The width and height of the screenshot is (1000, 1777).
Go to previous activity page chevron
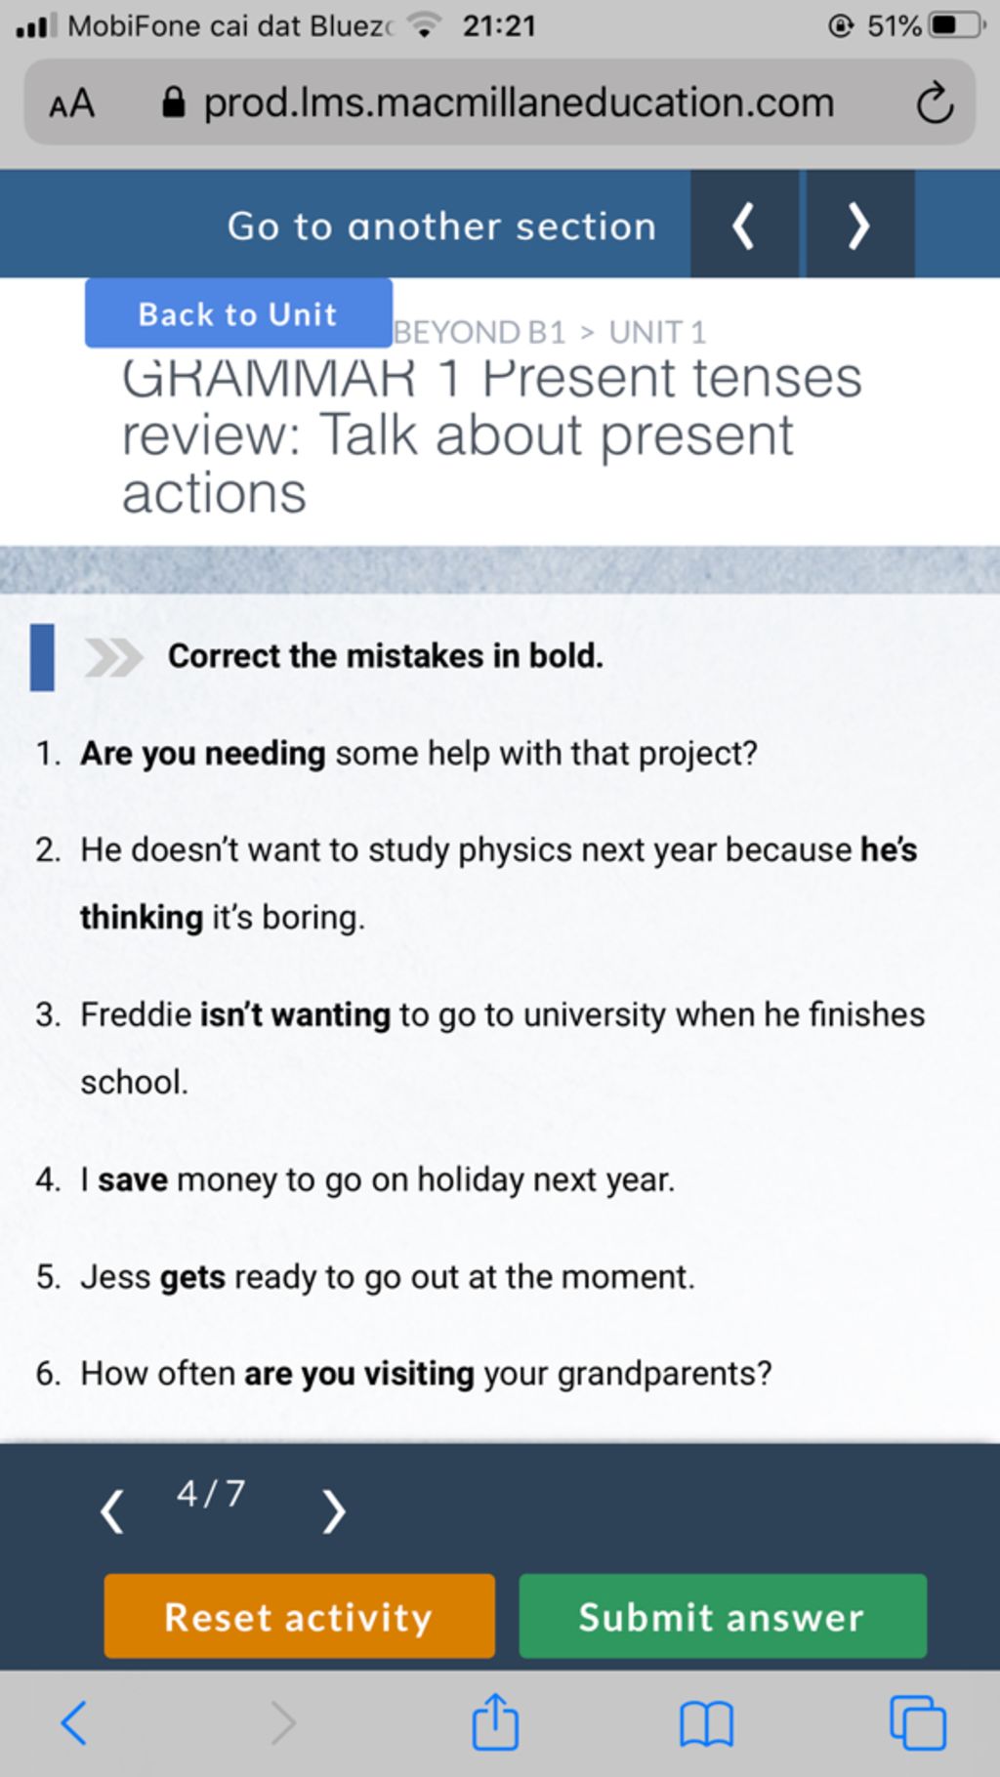[112, 1511]
